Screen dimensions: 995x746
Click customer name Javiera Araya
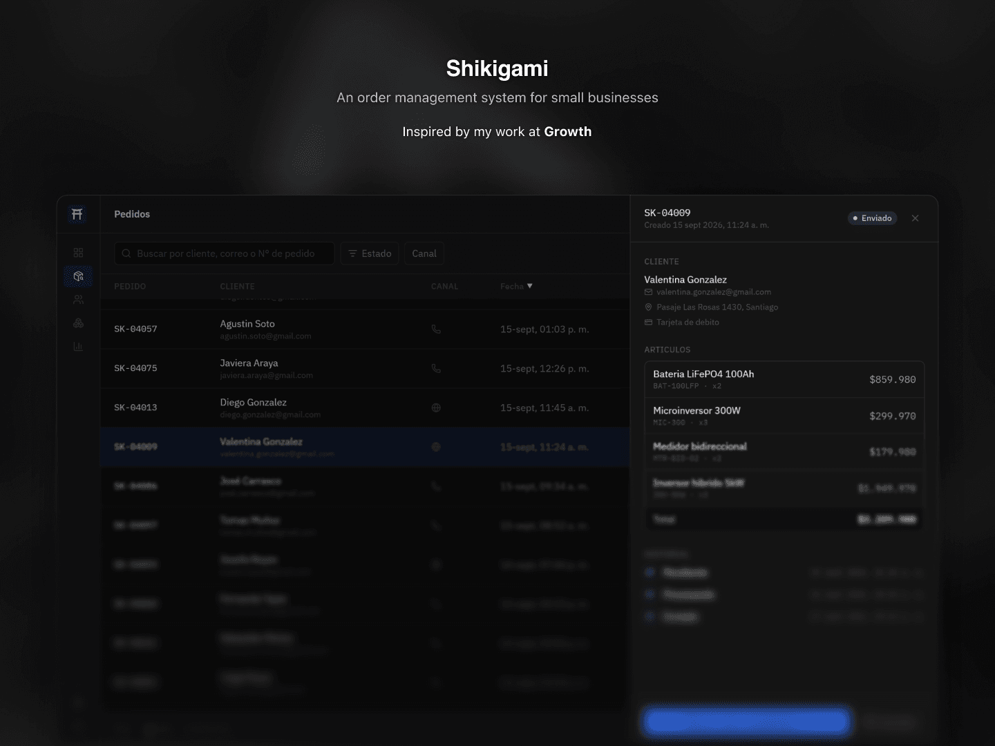click(249, 363)
